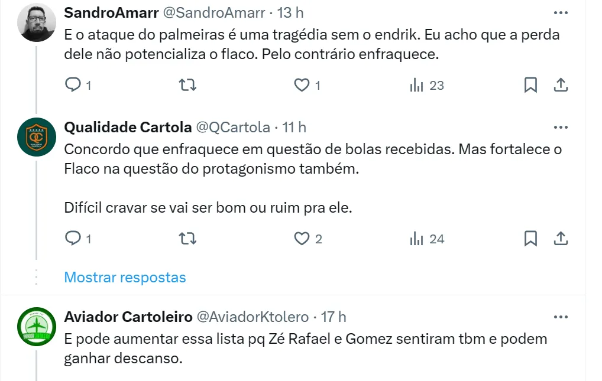Like Qualidade Cartola's tweet
The image size is (602, 381).
click(x=302, y=239)
